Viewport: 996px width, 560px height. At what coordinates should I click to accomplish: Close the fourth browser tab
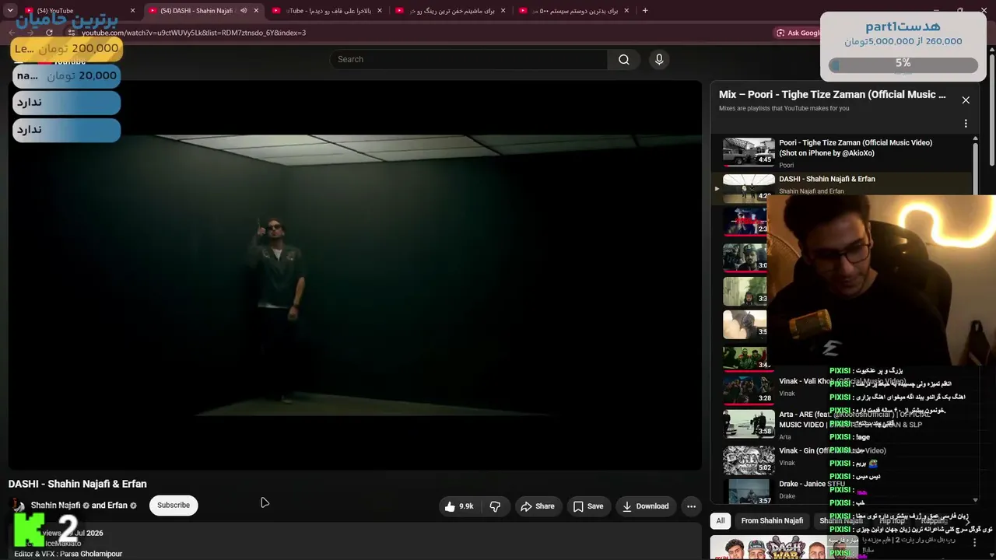point(503,11)
